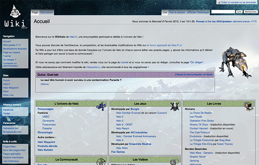Open the Halo Waypoint sidebar link
Viewport: 259px width, 165px height.
pyautogui.click(x=11, y=88)
